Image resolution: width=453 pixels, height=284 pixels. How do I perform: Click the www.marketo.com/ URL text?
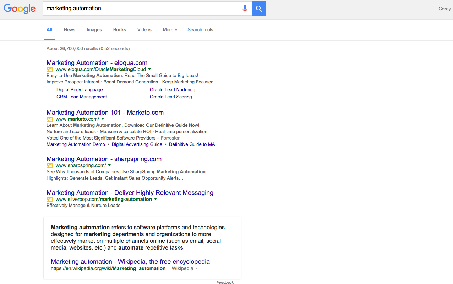coord(77,119)
